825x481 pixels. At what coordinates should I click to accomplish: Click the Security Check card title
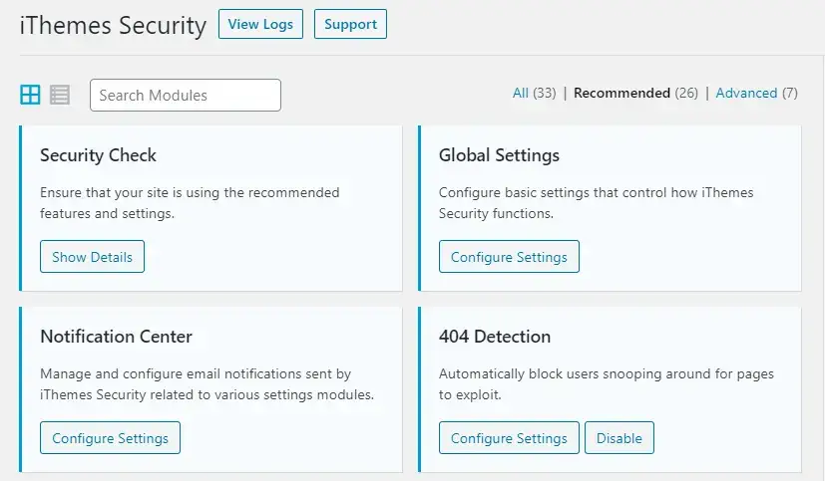99,155
